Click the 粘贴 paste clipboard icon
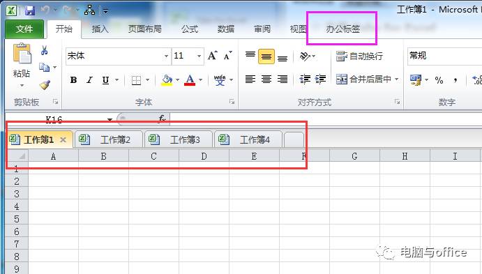Screen dimensions: 482x274 22,54
